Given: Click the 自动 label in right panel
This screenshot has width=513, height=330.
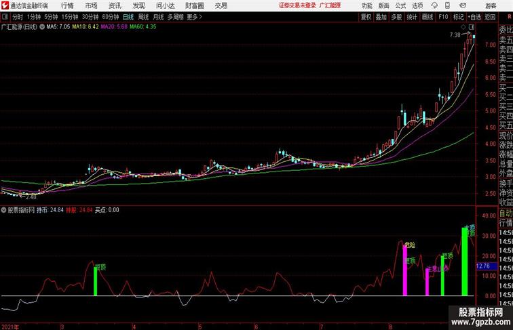Looking at the screenshot, I should 506,213.
